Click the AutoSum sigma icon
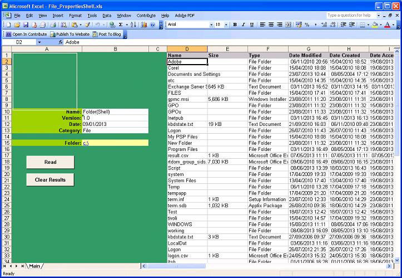 (121, 25)
